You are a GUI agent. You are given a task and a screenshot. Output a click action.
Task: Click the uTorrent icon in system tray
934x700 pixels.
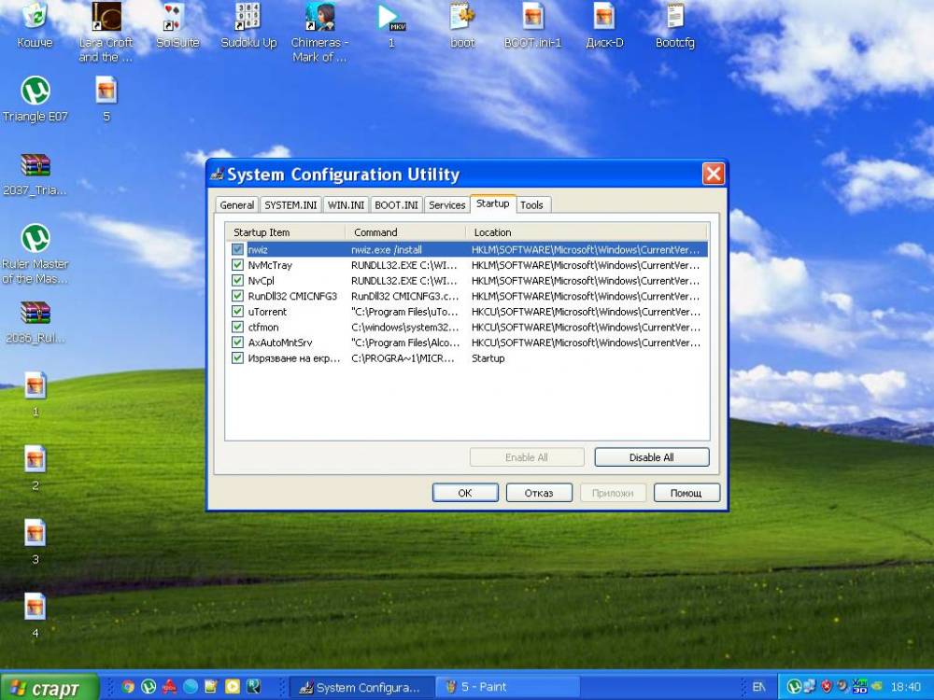click(793, 687)
